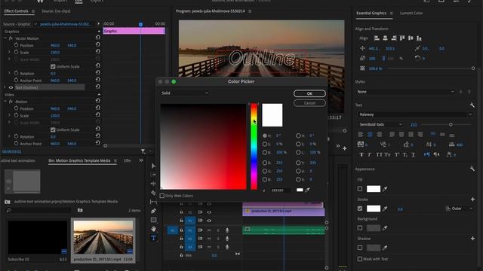Select the Selection arrow tool
Viewport: 483px width, 271px height.
(x=153, y=166)
